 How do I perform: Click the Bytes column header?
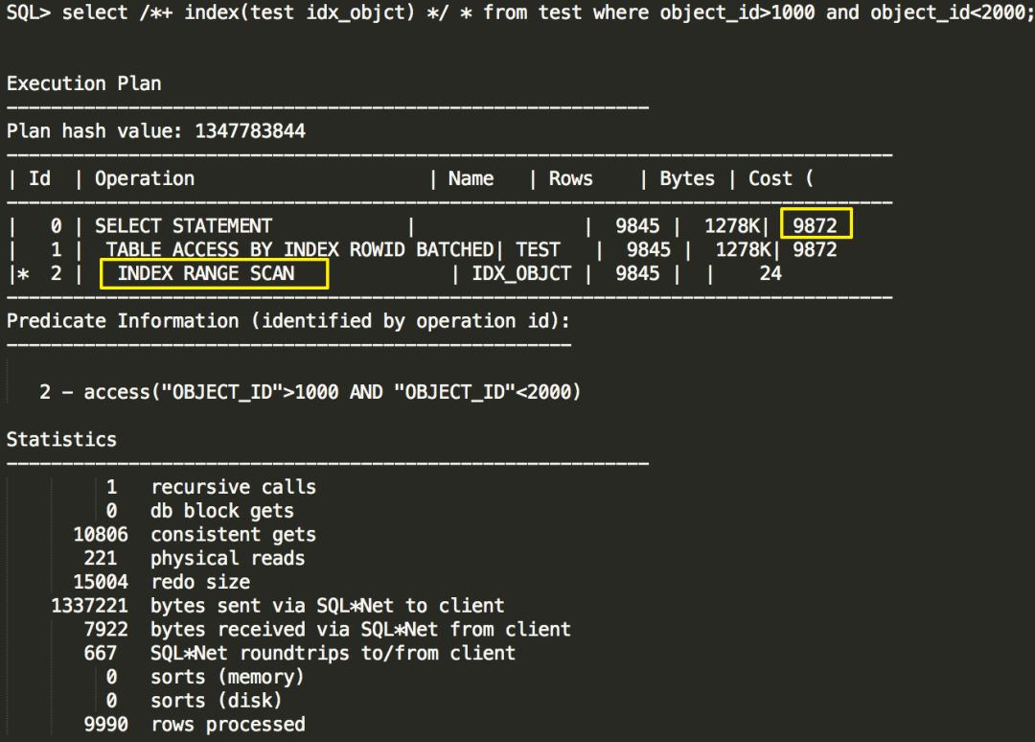point(686,178)
